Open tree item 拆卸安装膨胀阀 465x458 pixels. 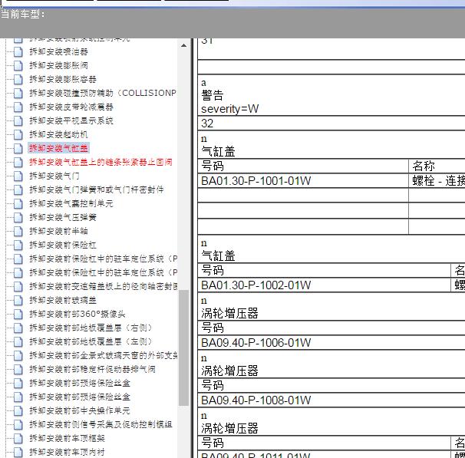tap(58, 65)
